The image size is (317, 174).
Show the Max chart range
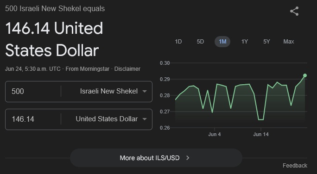(x=288, y=42)
